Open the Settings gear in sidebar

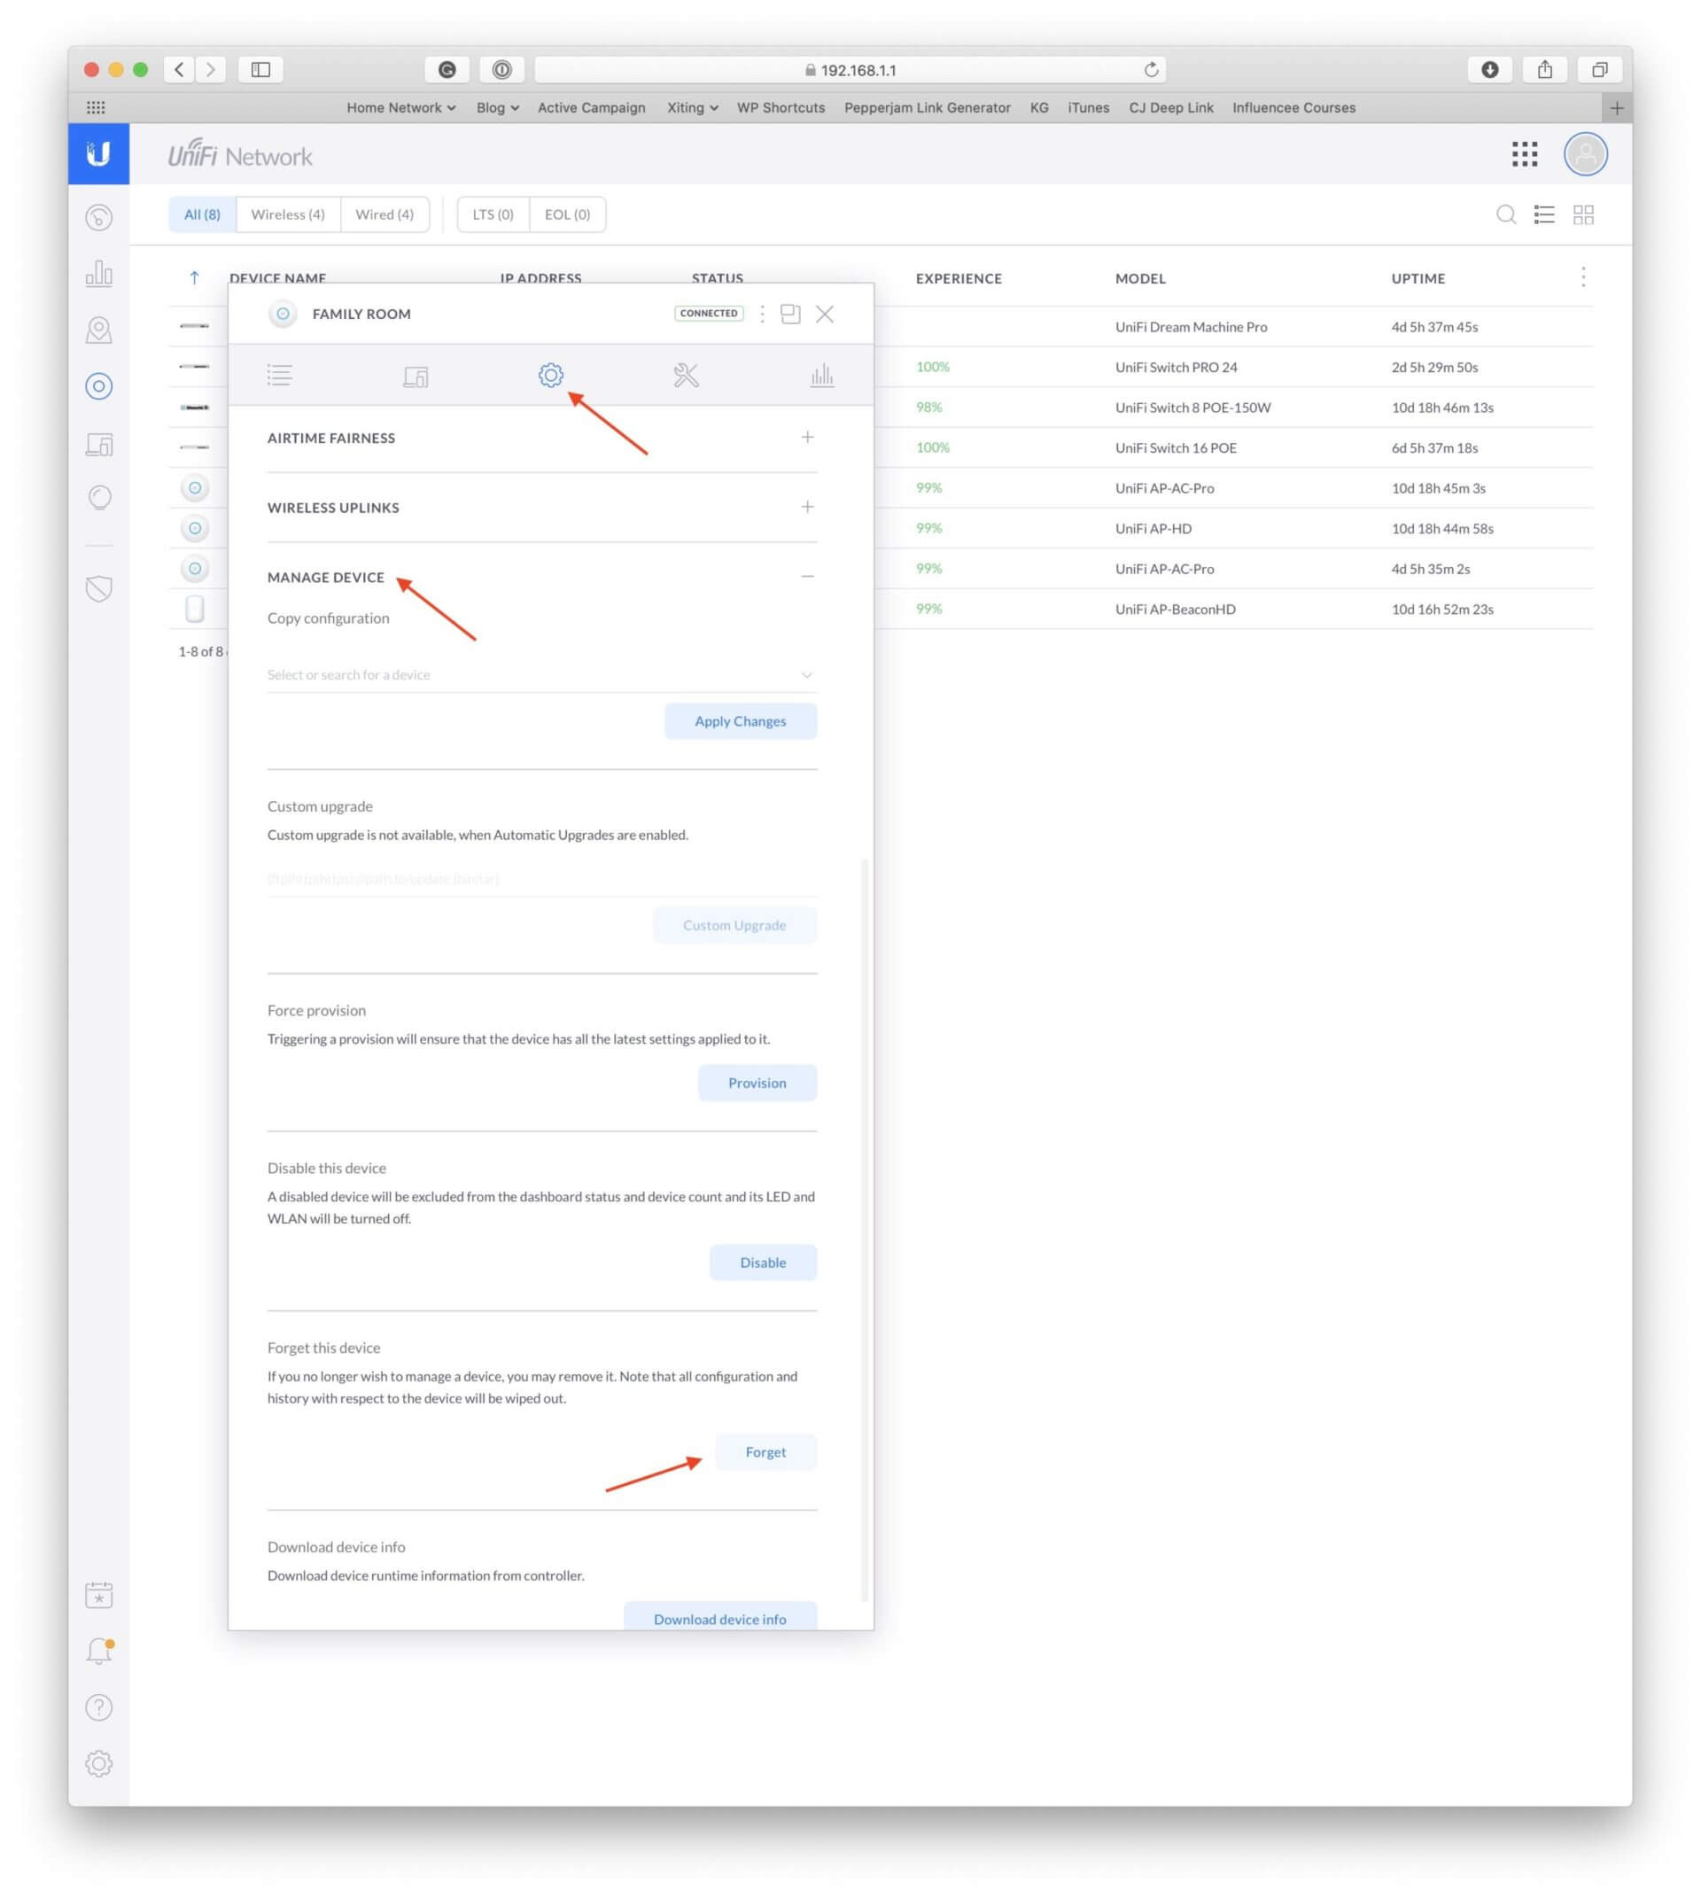(x=99, y=1763)
